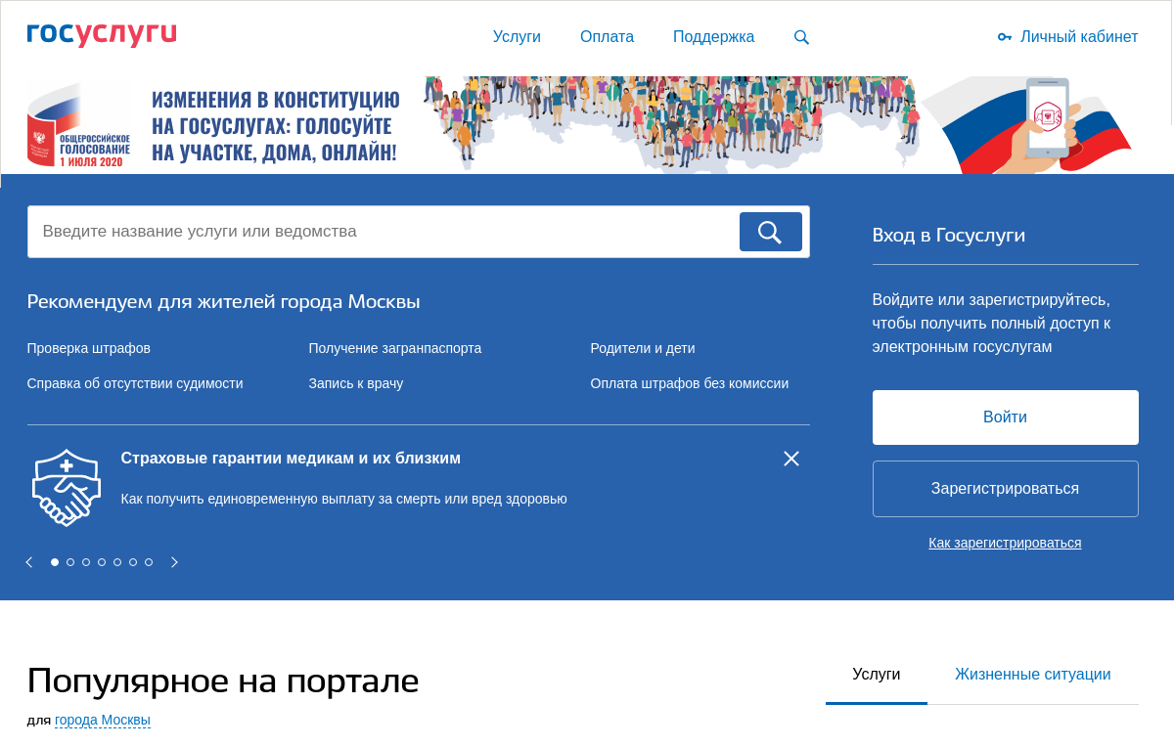
Task: Switch to Жизненные ситуации tab
Action: (x=1032, y=675)
